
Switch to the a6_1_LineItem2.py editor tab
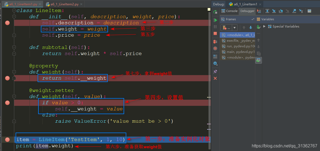64,4
